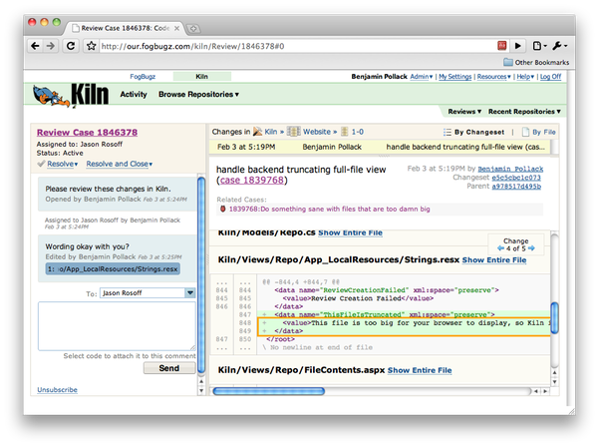Go forward with the browser forward arrow
The image size is (598, 447).
pyautogui.click(x=51, y=46)
